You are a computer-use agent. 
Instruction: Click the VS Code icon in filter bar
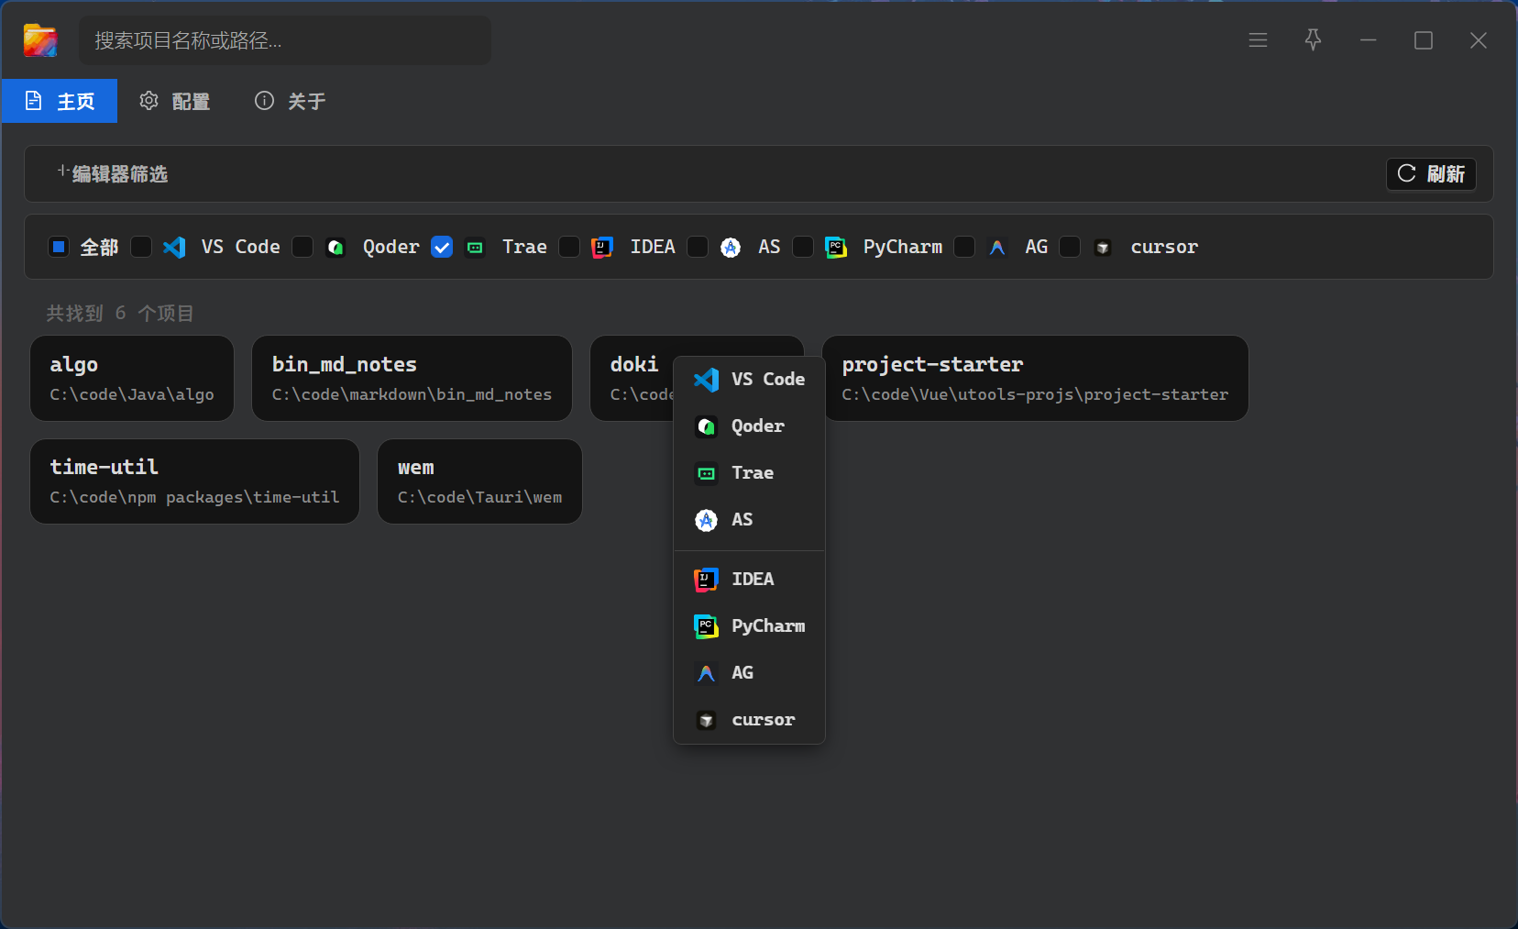(174, 248)
